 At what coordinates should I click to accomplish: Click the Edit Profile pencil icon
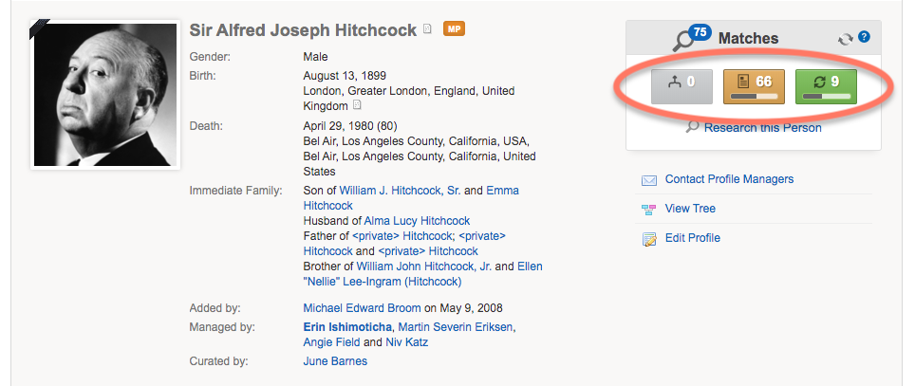click(649, 238)
